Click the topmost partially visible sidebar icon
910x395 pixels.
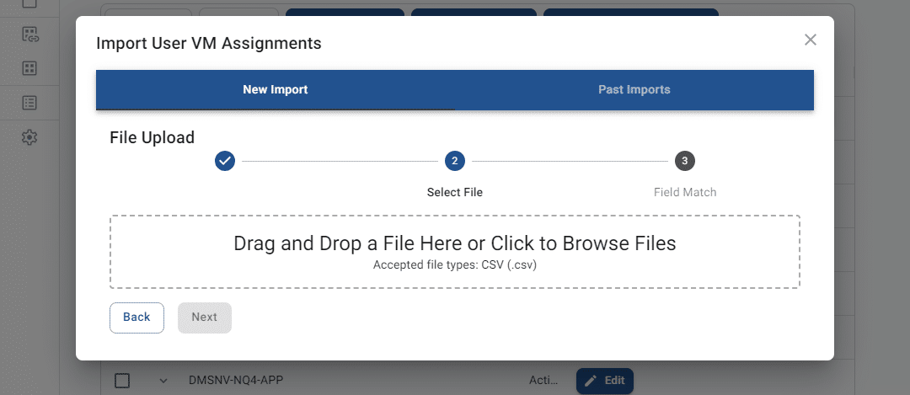[29, 3]
